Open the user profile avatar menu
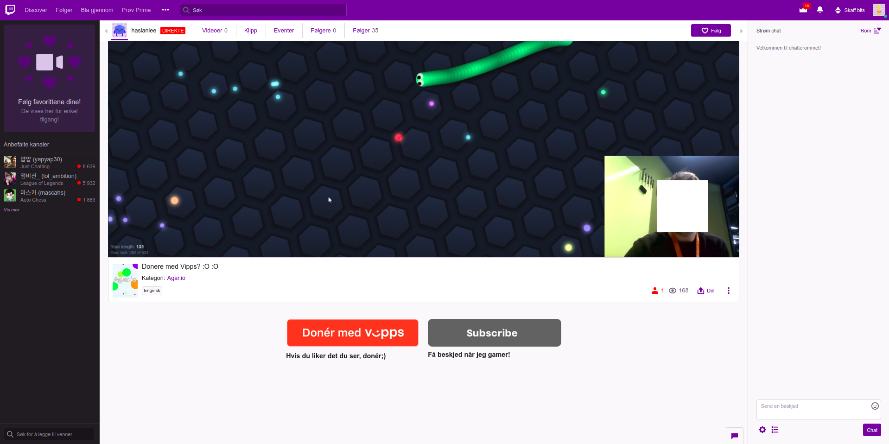The height and width of the screenshot is (444, 889). [x=879, y=10]
